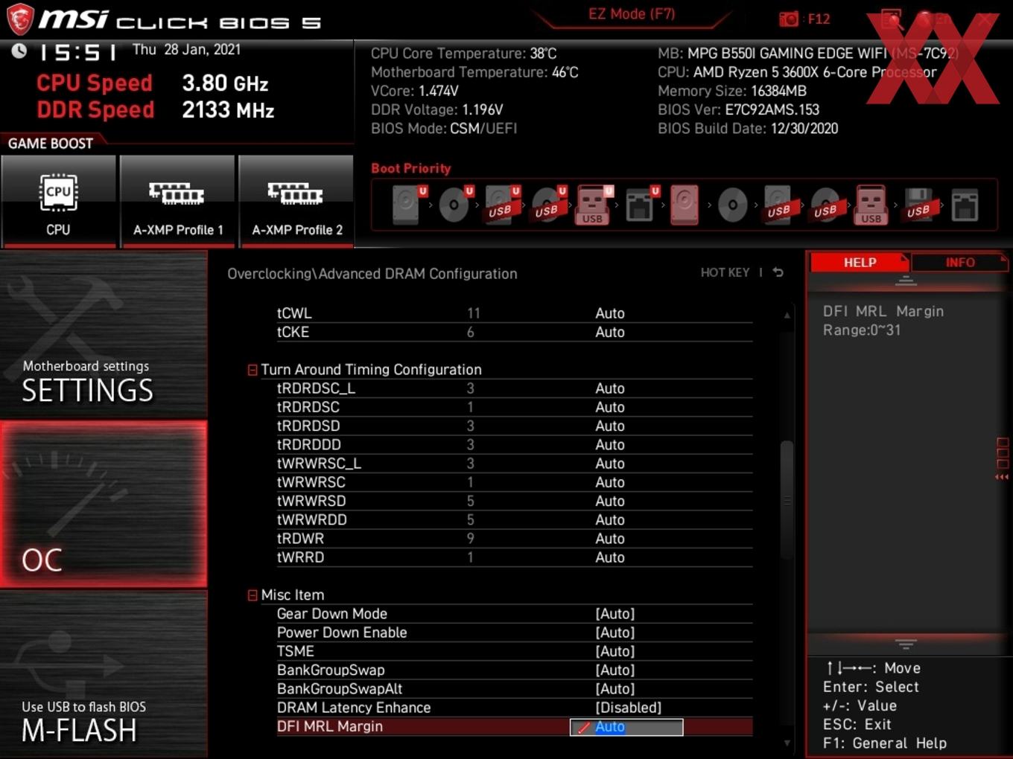Select the last legacy network boot icon
Image resolution: width=1013 pixels, height=759 pixels.
(965, 205)
